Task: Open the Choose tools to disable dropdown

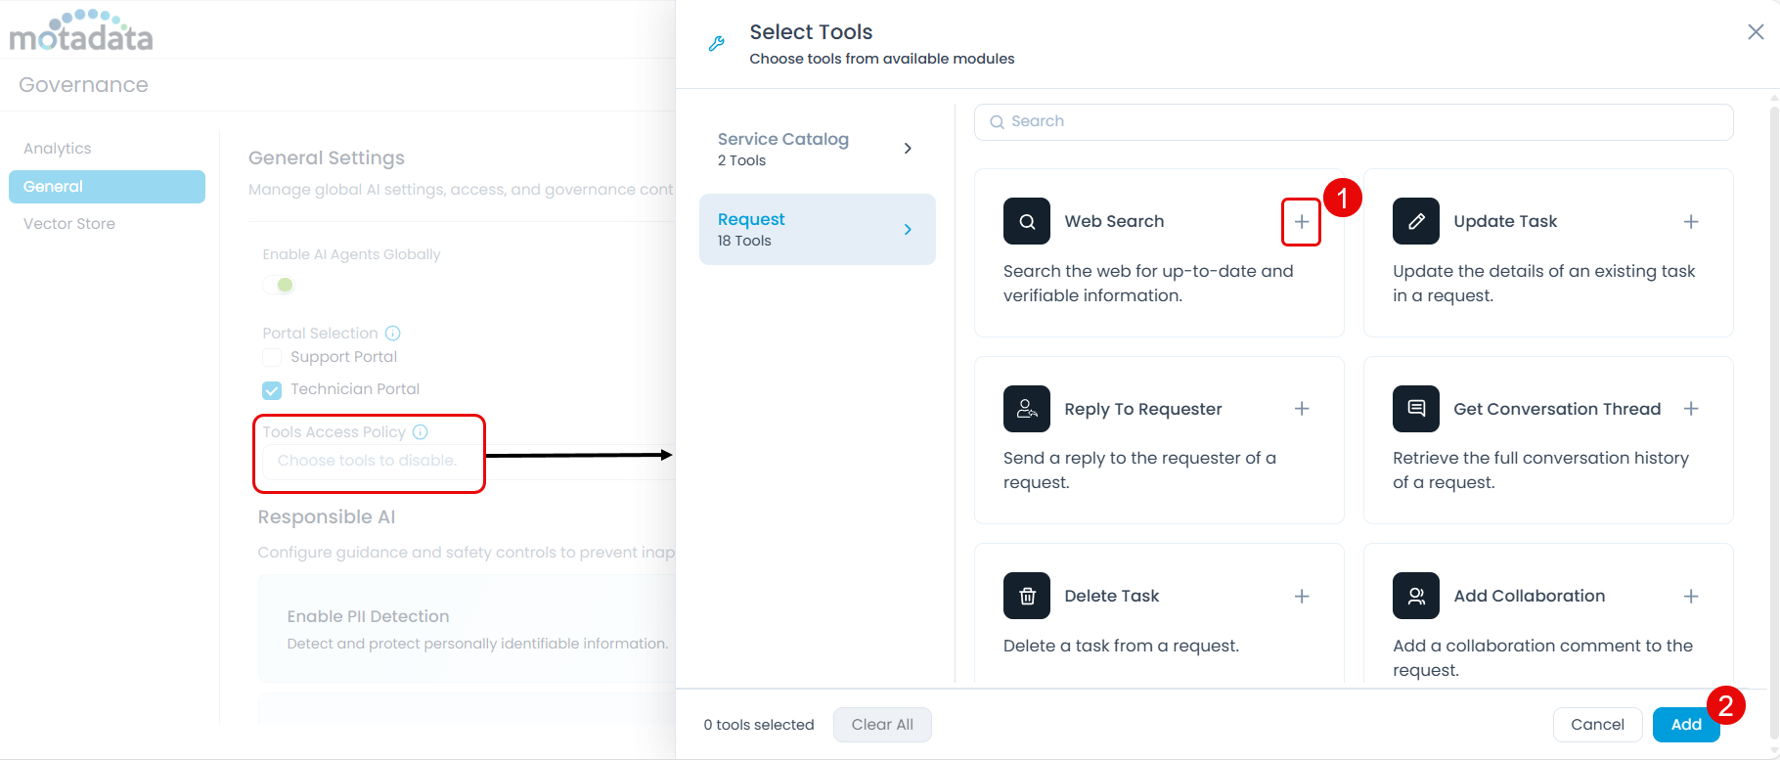Action: (x=368, y=461)
